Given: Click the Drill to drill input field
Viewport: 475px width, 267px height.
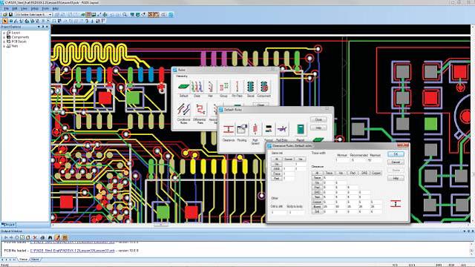Looking at the screenshot, I should click(278, 213).
